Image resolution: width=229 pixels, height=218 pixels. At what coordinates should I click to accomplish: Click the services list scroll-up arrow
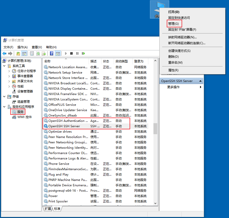click(x=155, y=61)
